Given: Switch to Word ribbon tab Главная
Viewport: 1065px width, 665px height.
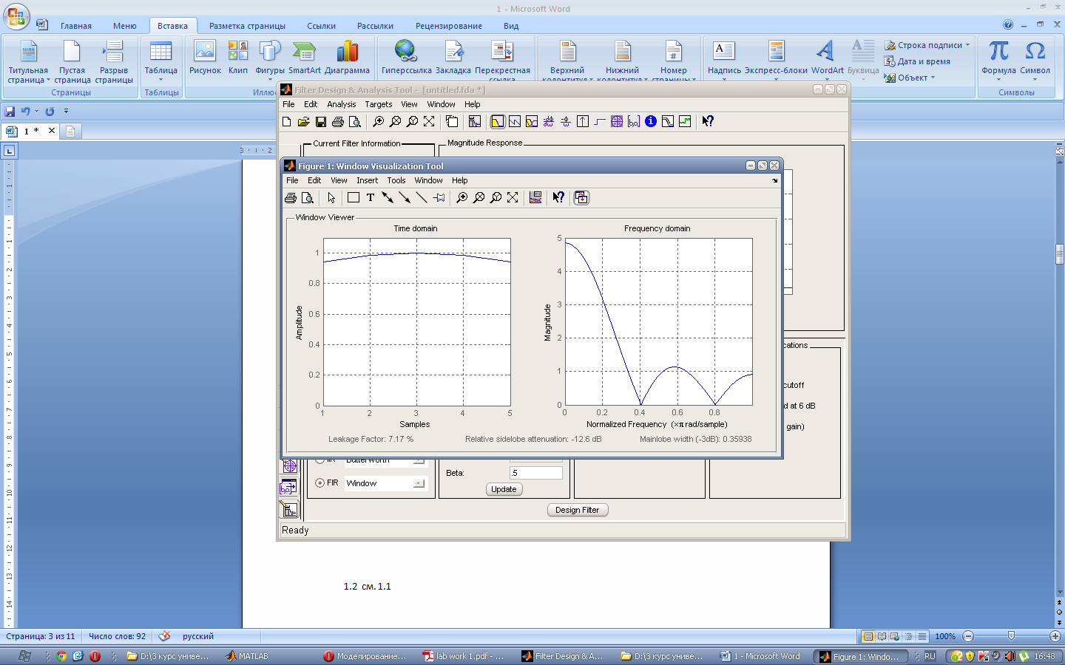Looking at the screenshot, I should [x=76, y=26].
